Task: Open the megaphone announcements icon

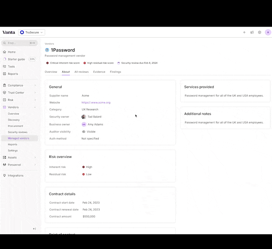Action: pos(252,32)
